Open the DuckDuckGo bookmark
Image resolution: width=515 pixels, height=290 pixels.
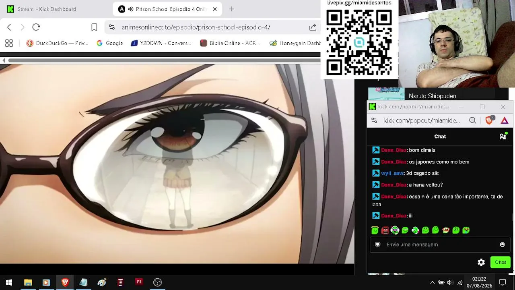[x=57, y=43]
